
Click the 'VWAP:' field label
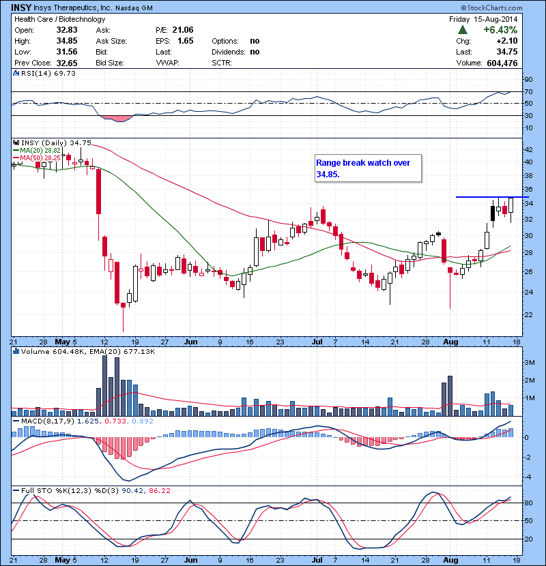click(167, 63)
